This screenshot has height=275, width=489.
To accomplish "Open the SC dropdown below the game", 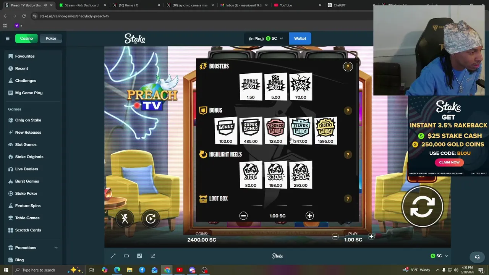I will pyautogui.click(x=439, y=256).
